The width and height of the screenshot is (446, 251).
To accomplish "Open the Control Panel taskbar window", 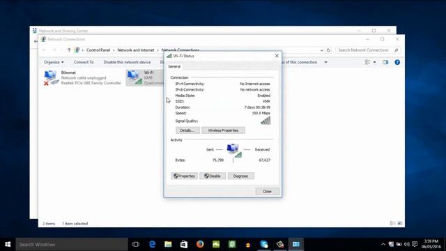I will tap(295, 244).
